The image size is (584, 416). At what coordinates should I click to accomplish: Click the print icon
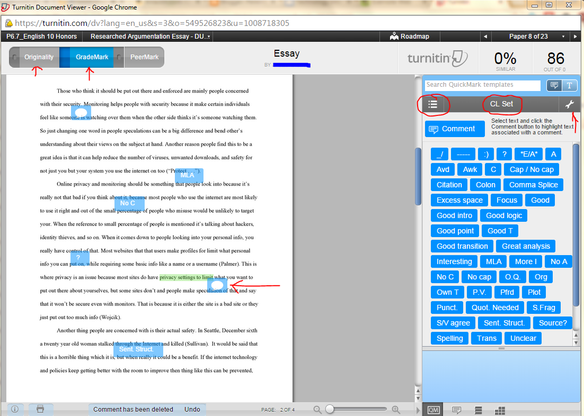pos(40,409)
